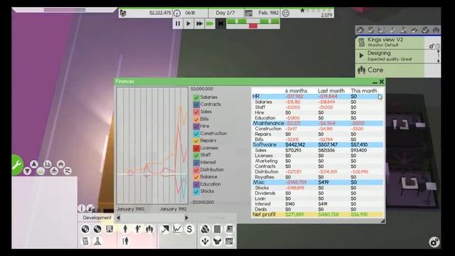Click the bird eagle icon
Image resolution: width=455 pixels, height=256 pixels.
tap(217, 241)
